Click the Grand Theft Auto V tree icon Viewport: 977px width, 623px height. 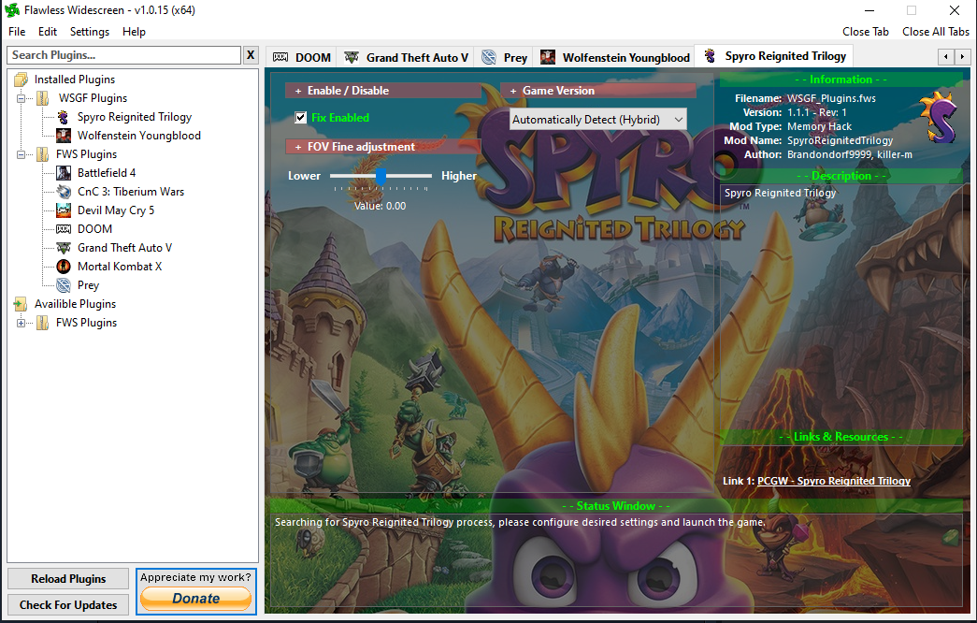pyautogui.click(x=64, y=248)
